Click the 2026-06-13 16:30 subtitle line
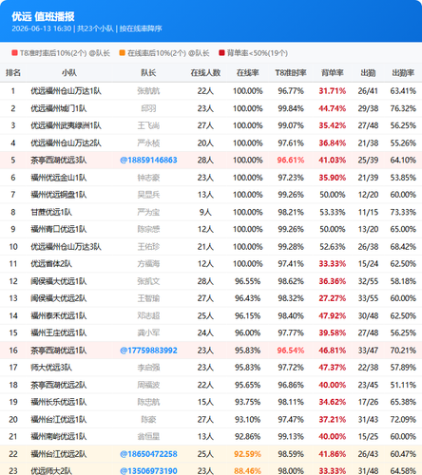The height and width of the screenshot is (475, 422). coord(86,28)
